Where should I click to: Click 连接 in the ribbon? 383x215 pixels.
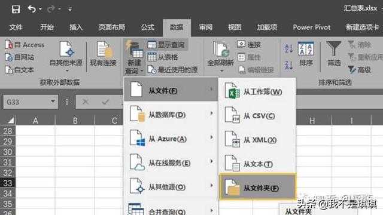(249, 45)
